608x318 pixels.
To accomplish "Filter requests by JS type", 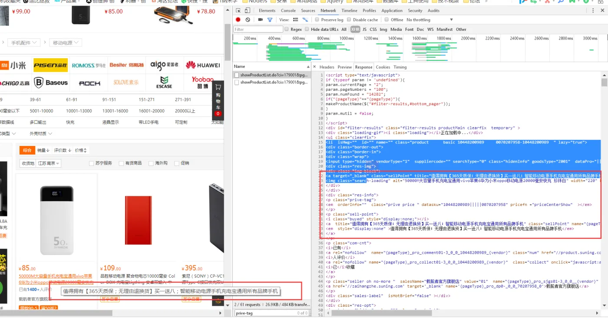I will [x=364, y=29].
